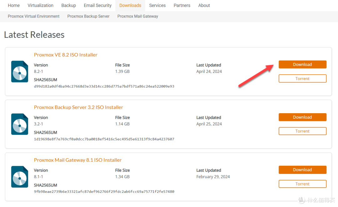Viewport: 338px width, 207px height.
Task: Click version number 3.2-1
Action: coord(38,124)
